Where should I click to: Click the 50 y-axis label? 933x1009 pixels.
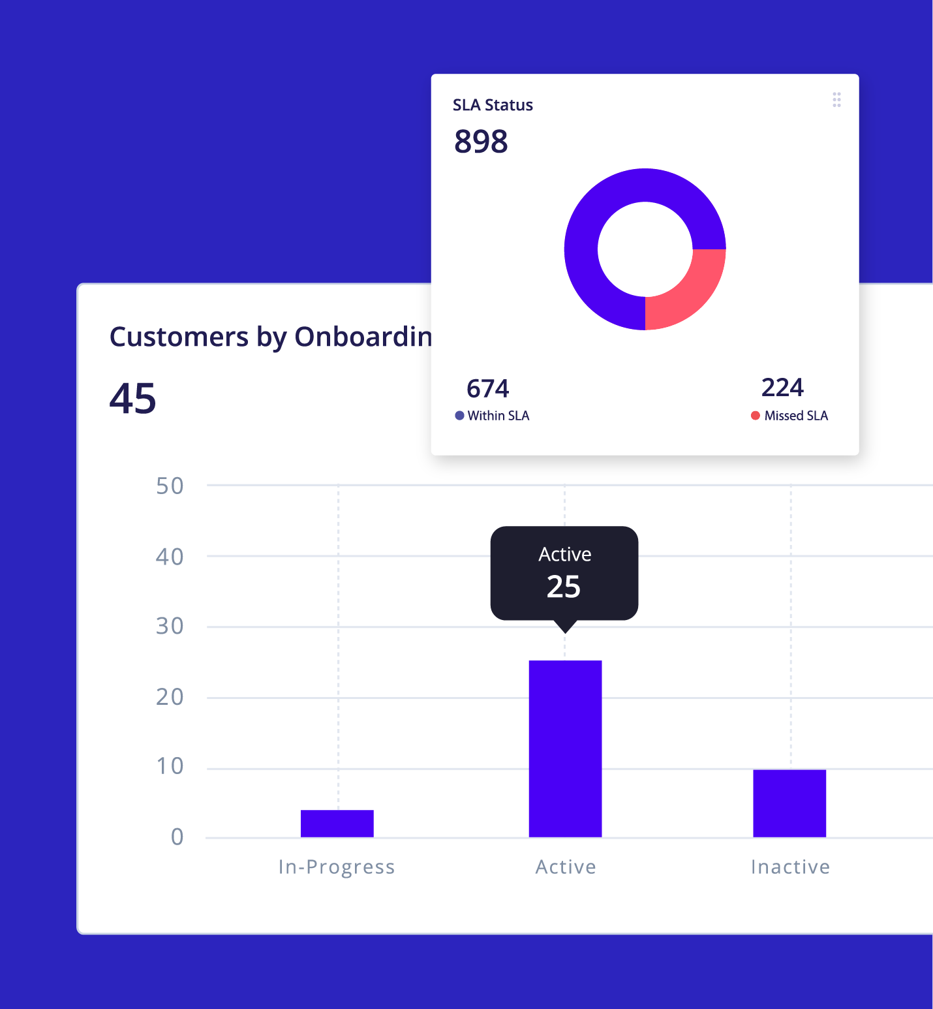[x=170, y=486]
